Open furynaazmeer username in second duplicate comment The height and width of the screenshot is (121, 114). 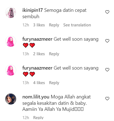[38, 68]
